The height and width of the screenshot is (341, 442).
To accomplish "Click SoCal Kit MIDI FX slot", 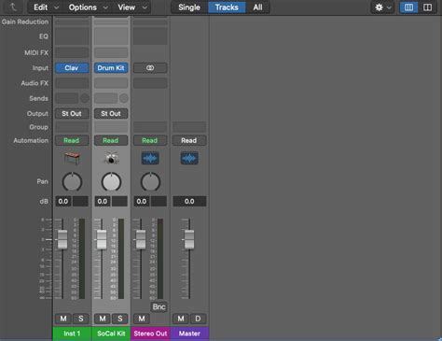I will pyautogui.click(x=111, y=52).
